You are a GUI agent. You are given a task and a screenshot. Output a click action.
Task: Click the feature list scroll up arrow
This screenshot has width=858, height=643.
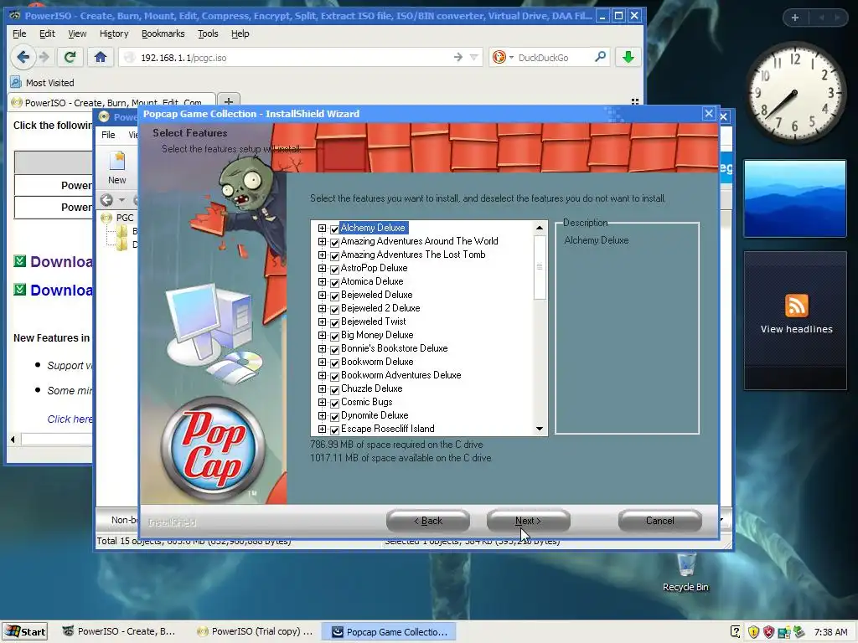click(540, 228)
